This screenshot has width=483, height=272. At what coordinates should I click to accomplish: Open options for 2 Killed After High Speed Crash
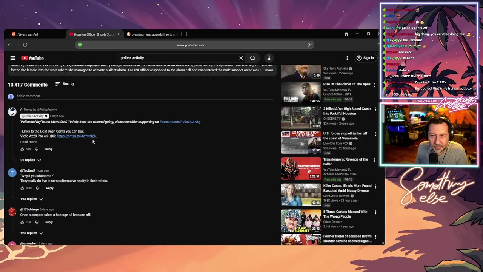(375, 110)
